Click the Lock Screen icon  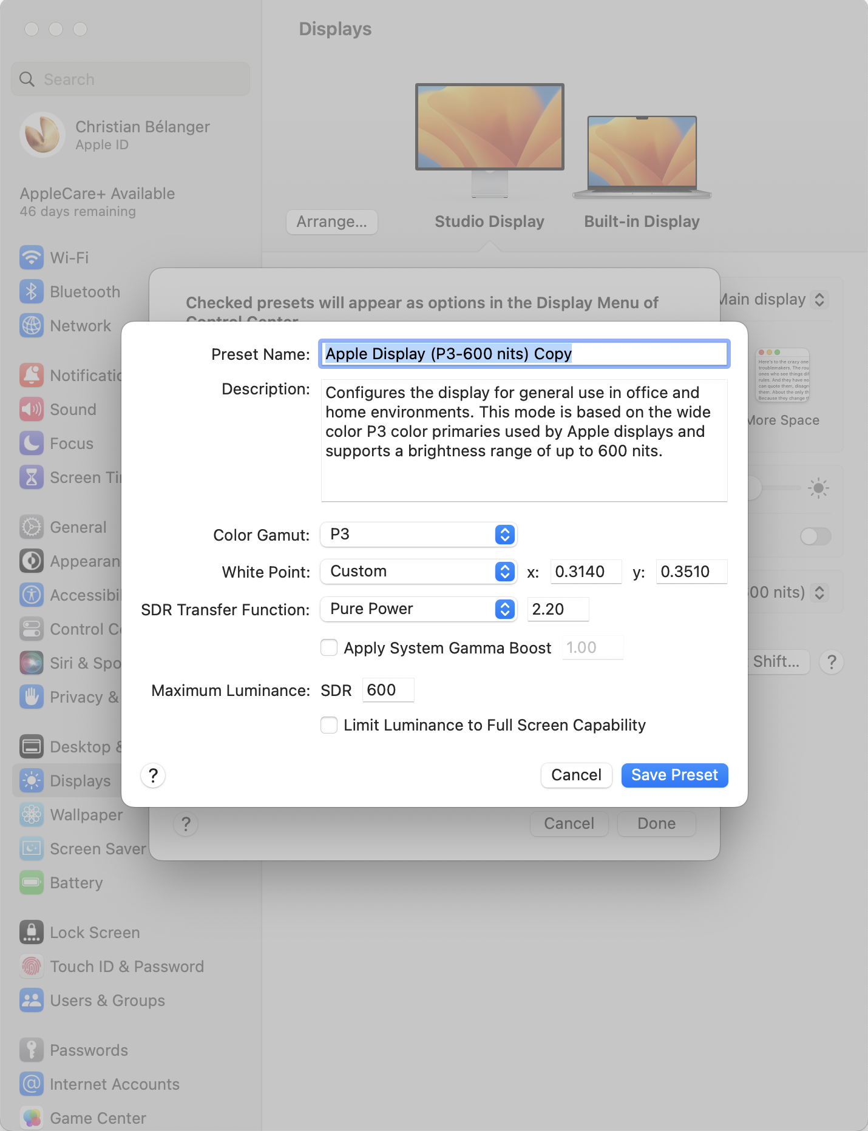(x=32, y=933)
